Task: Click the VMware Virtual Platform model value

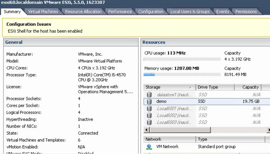Action: click(100, 61)
